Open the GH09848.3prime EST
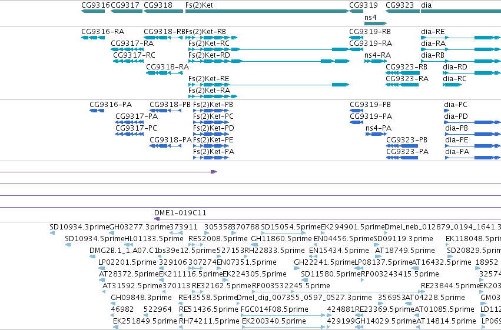501x330 pixels. (x=113, y=304)
